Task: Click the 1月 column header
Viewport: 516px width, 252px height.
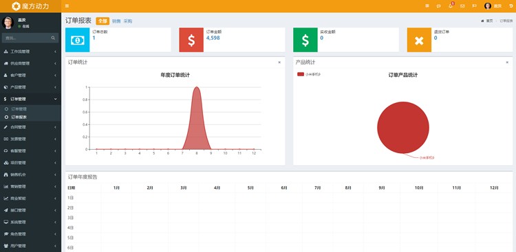Action: [x=116, y=188]
